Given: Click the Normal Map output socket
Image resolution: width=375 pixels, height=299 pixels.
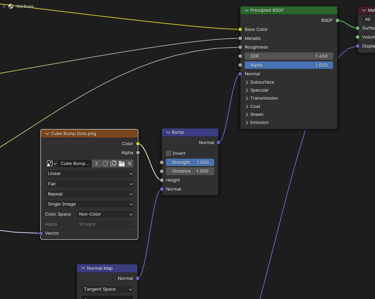Looking at the screenshot, I should click(x=137, y=279).
